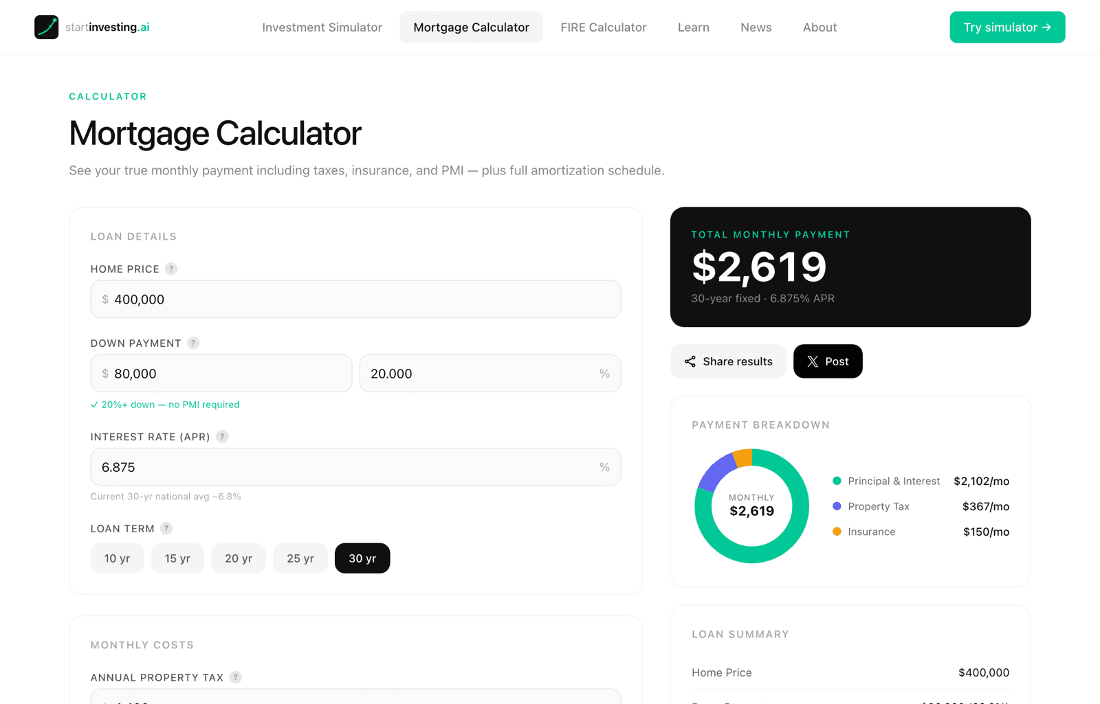Viewport: 1100px width, 704px height.
Task: Click Loan Term help question icon
Action: (x=166, y=529)
